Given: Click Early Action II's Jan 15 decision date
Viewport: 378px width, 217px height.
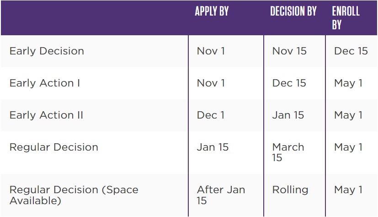Looking at the screenshot, I should point(288,115).
